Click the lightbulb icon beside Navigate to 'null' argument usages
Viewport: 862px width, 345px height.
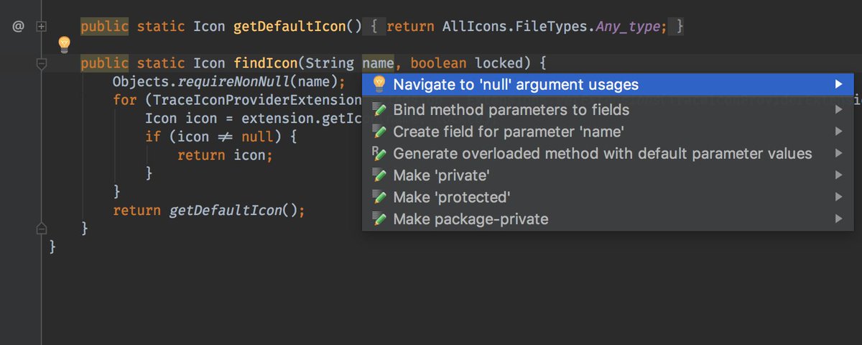(379, 84)
